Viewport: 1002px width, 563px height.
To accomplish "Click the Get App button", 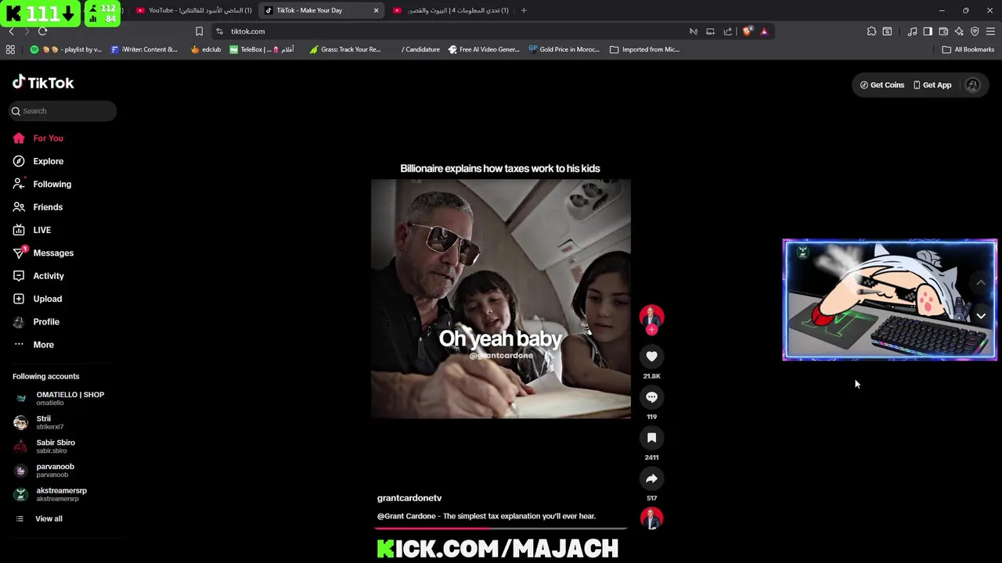I will point(932,84).
